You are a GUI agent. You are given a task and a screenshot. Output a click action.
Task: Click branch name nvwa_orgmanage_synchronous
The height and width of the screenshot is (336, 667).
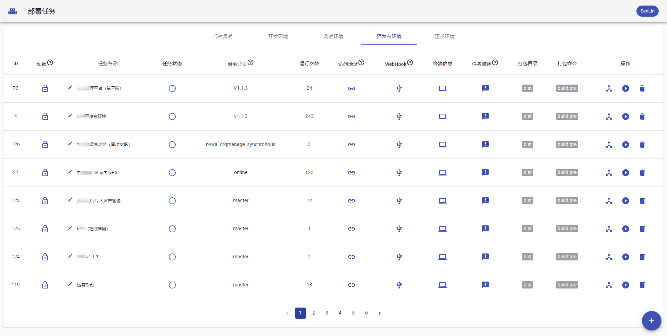241,145
